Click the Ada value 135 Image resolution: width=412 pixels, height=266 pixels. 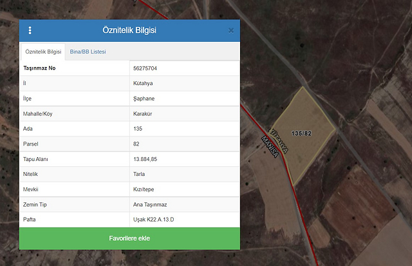pos(138,129)
